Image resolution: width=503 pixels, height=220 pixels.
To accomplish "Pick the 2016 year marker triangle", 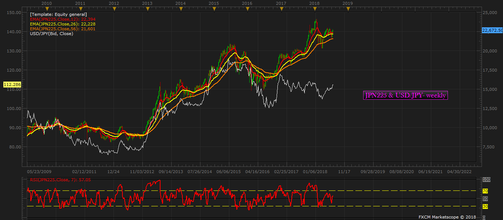I will pos(247,8).
